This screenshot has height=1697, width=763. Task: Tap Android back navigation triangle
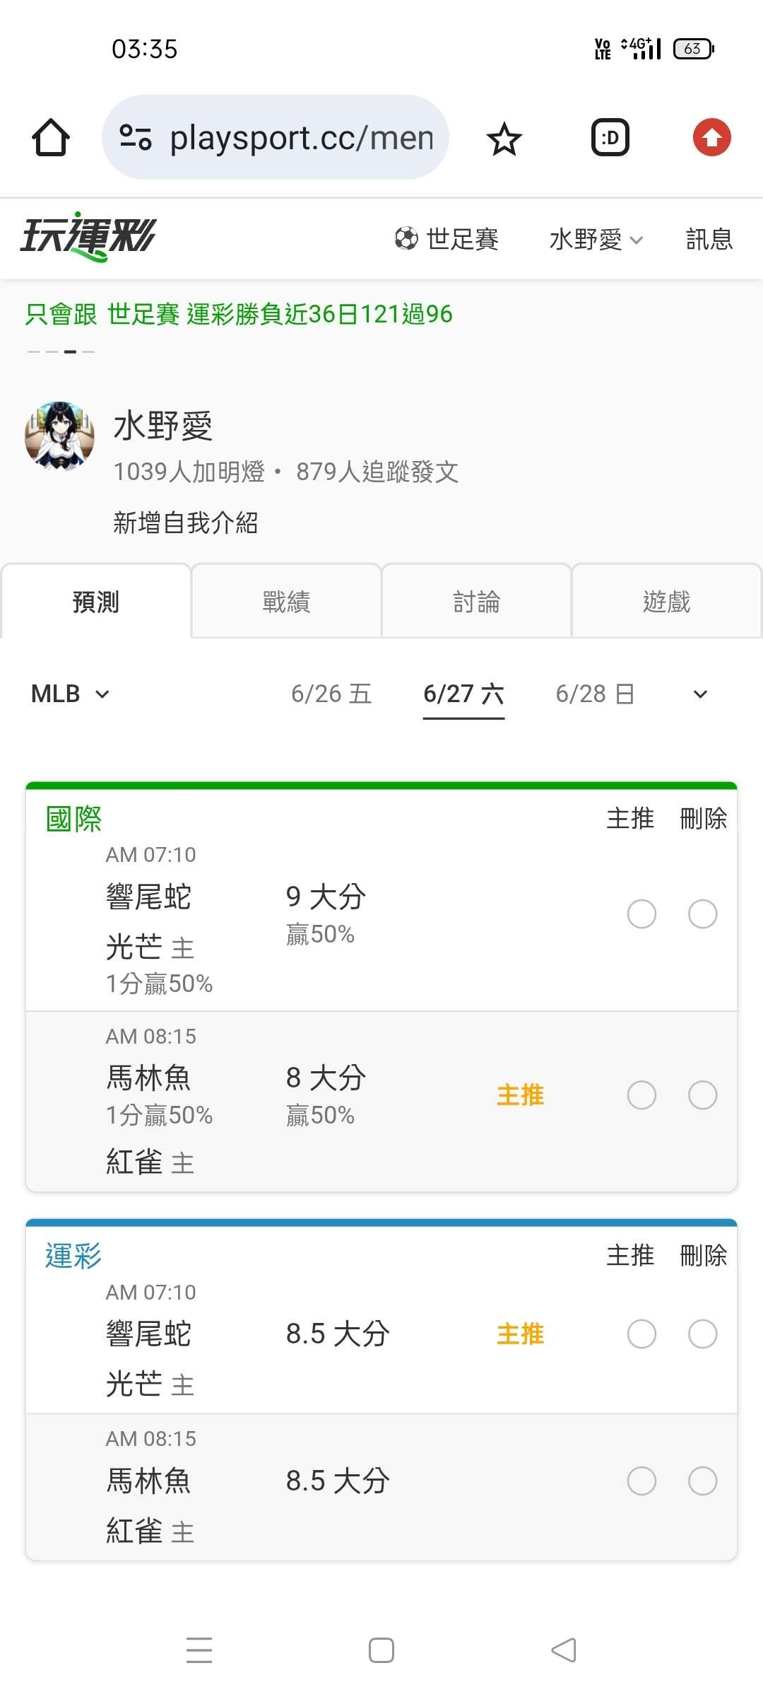tap(564, 1650)
